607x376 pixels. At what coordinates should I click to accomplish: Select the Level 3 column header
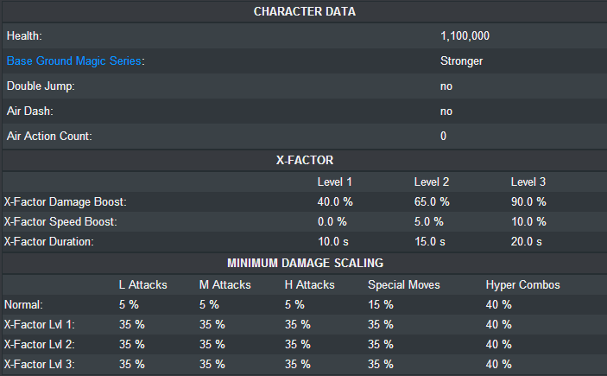click(528, 182)
